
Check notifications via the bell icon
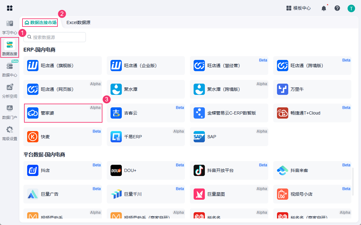click(x=324, y=8)
